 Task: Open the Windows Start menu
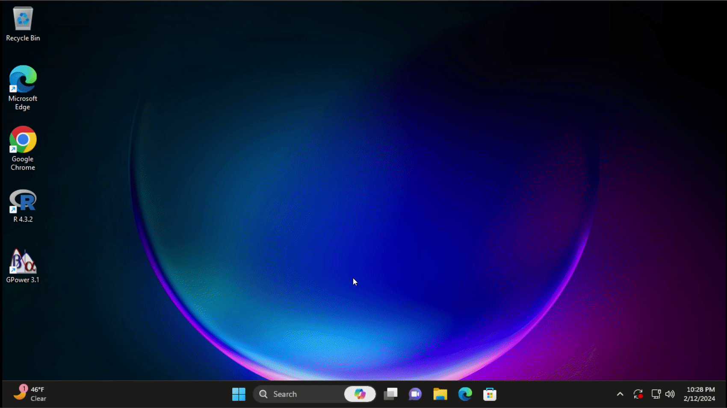239,394
